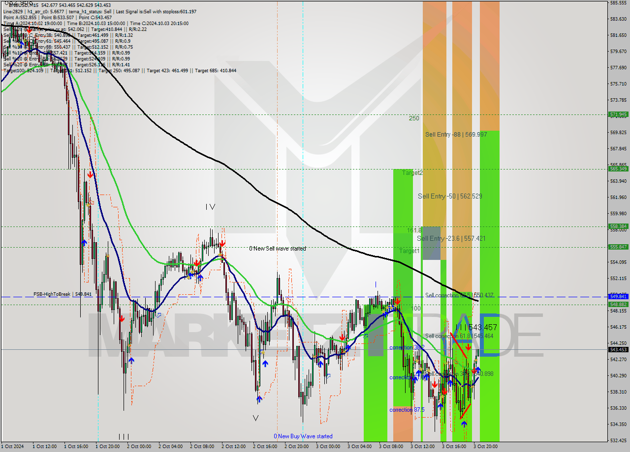Viewport: 630px width, 452px height.
Task: Click the green 565.349 price tag
Action: pos(619,169)
